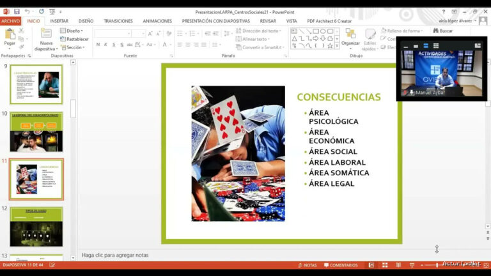Switch to the ANIMACIONES tab
Screen dimensions: 491x276
[x=157, y=21]
